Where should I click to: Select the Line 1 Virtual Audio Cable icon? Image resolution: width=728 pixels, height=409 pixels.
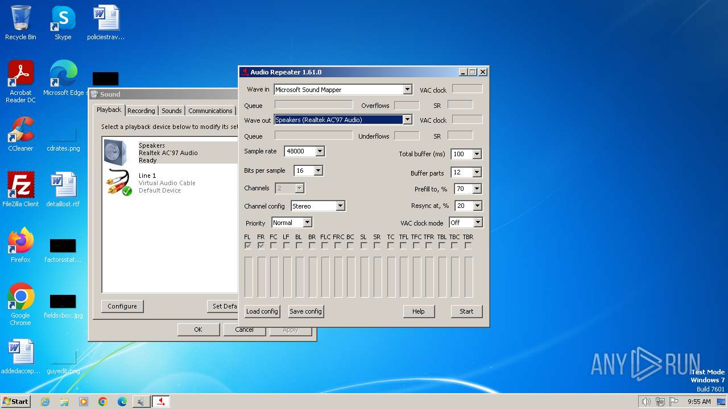118,182
